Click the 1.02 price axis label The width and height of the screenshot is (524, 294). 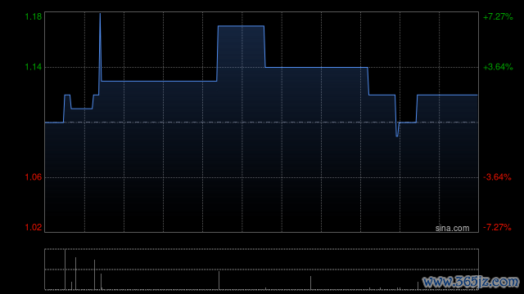pyautogui.click(x=34, y=227)
